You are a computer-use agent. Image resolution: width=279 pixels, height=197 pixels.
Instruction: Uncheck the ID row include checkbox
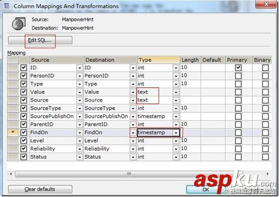23,68
